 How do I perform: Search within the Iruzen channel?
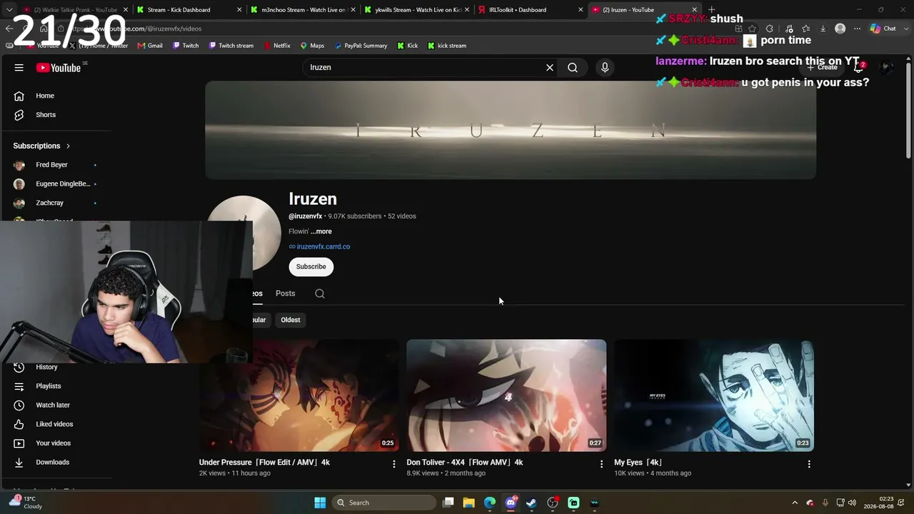(320, 293)
